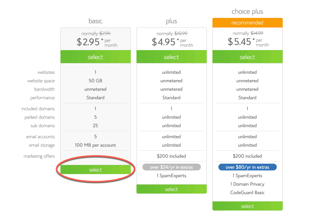Image resolution: width=316 pixels, height=214 pixels.
Task: Click 'CodeGuard Basic' in choice plus column
Action: click(x=247, y=192)
